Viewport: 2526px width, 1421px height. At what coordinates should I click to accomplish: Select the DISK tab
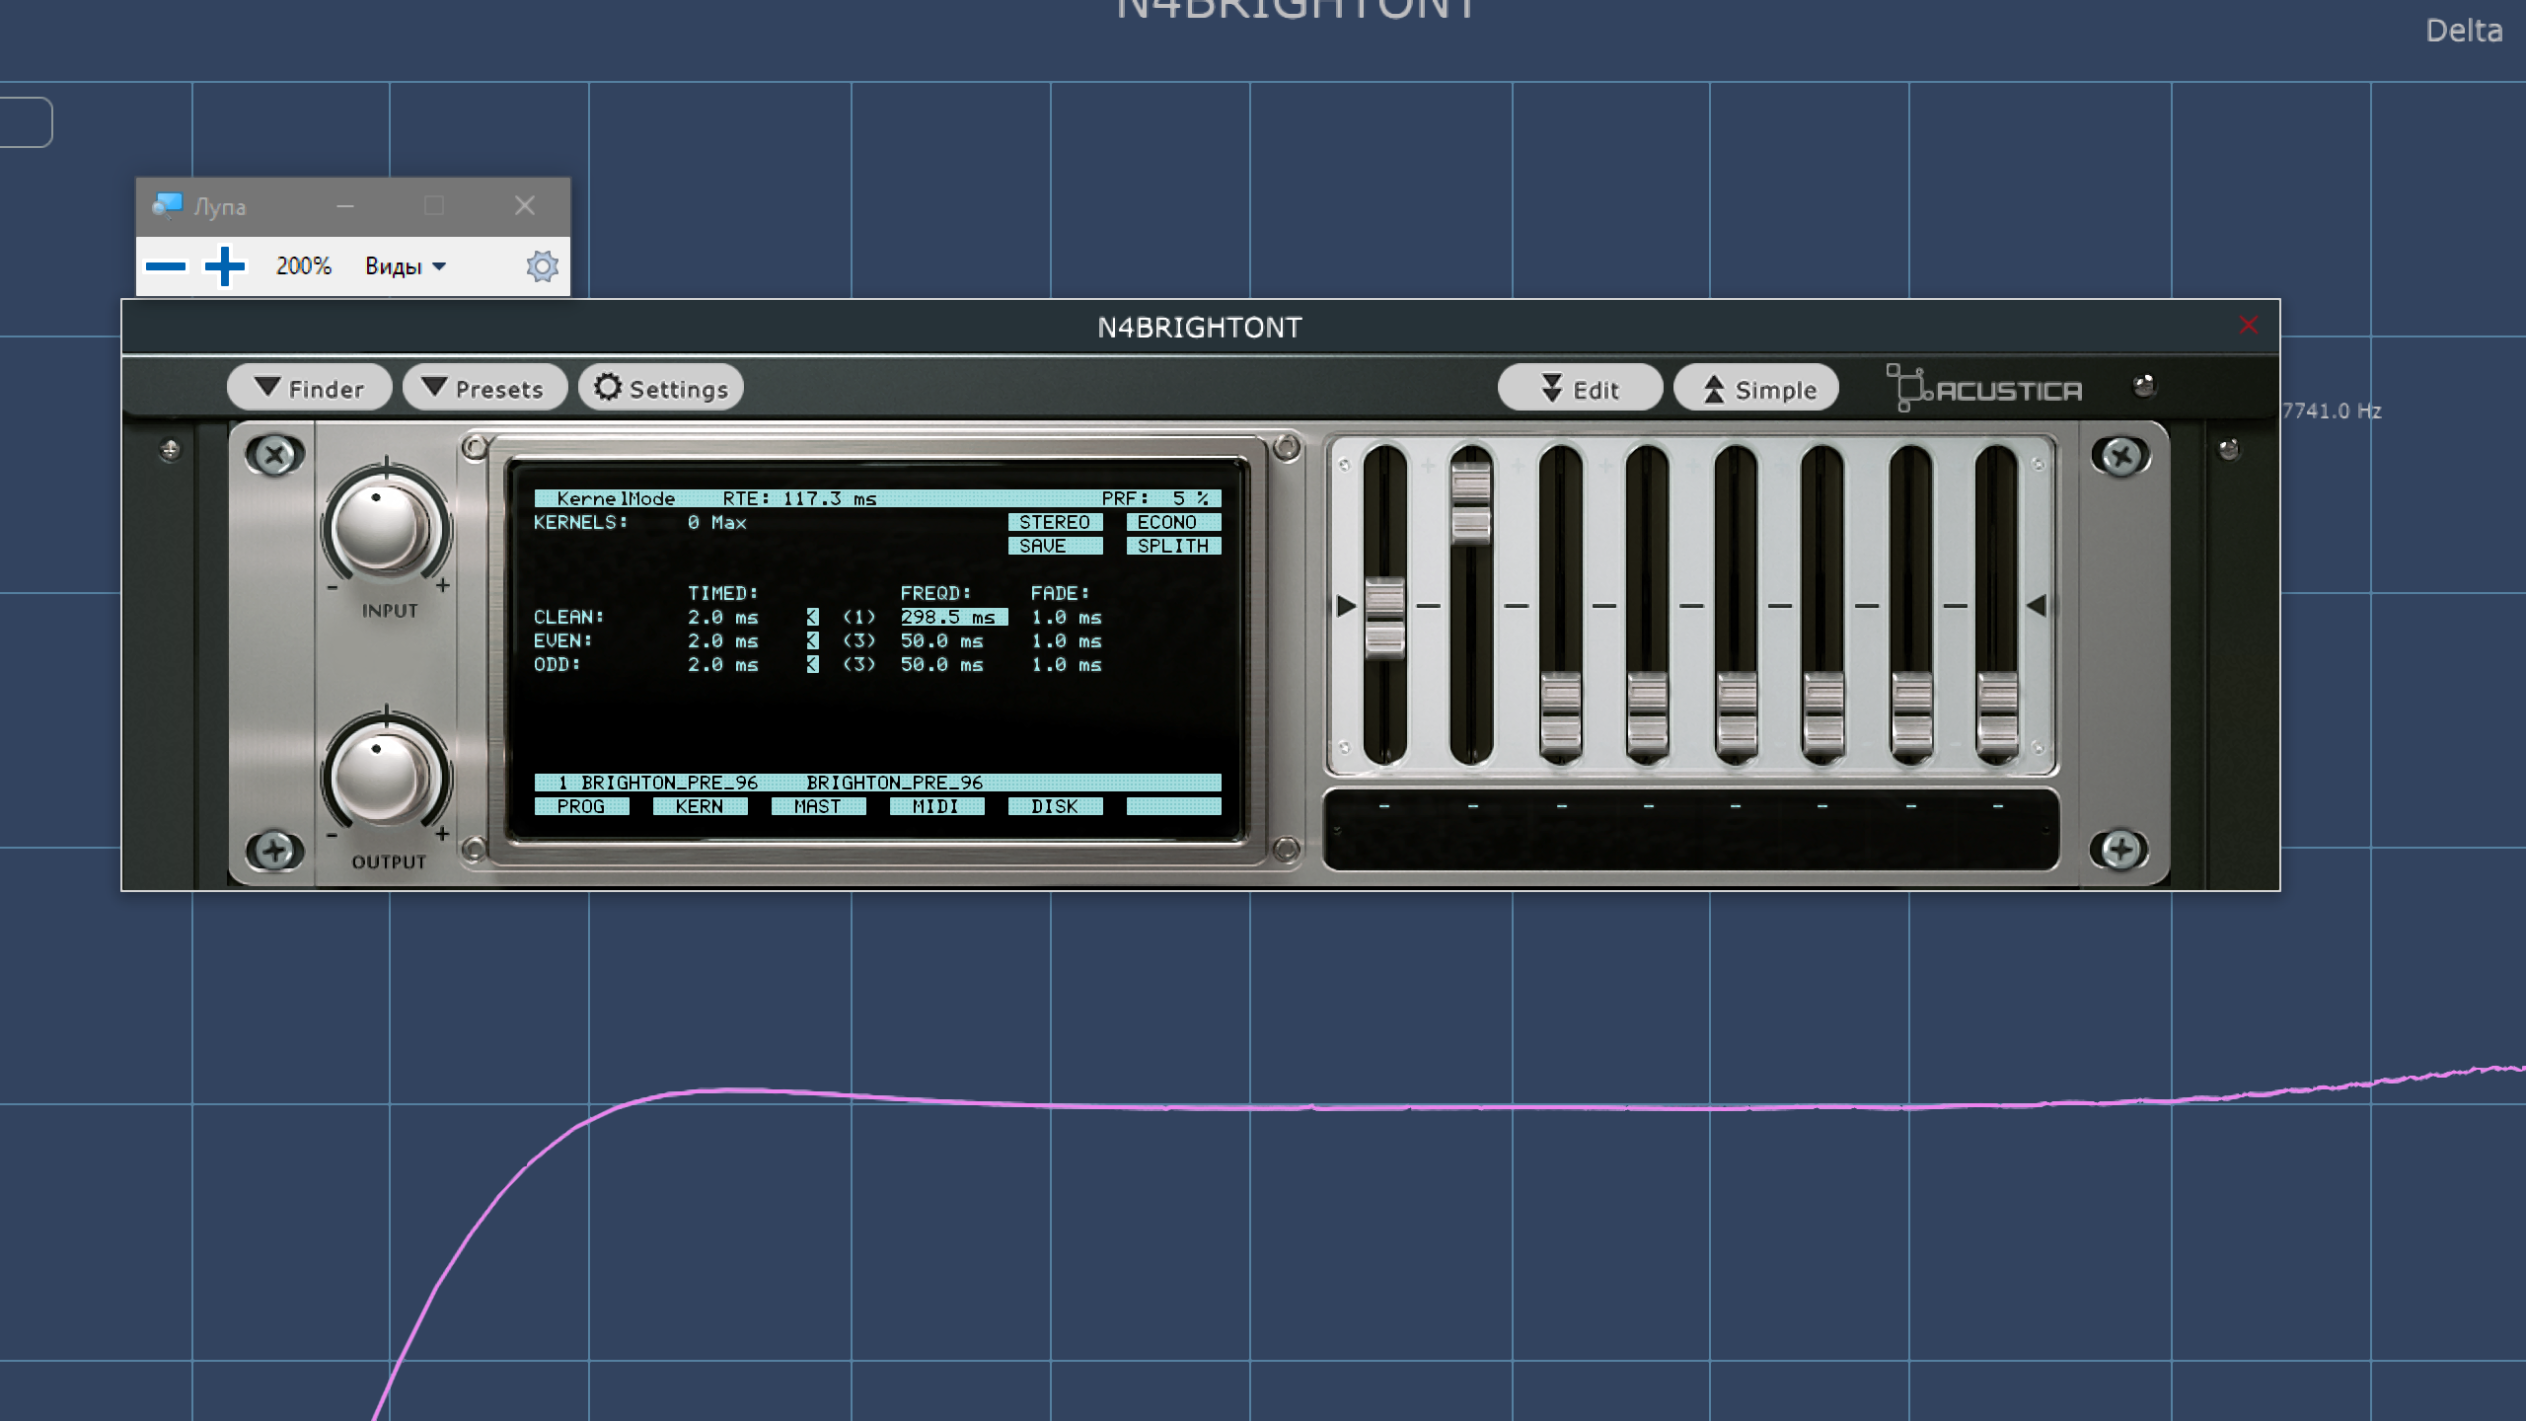1055,806
